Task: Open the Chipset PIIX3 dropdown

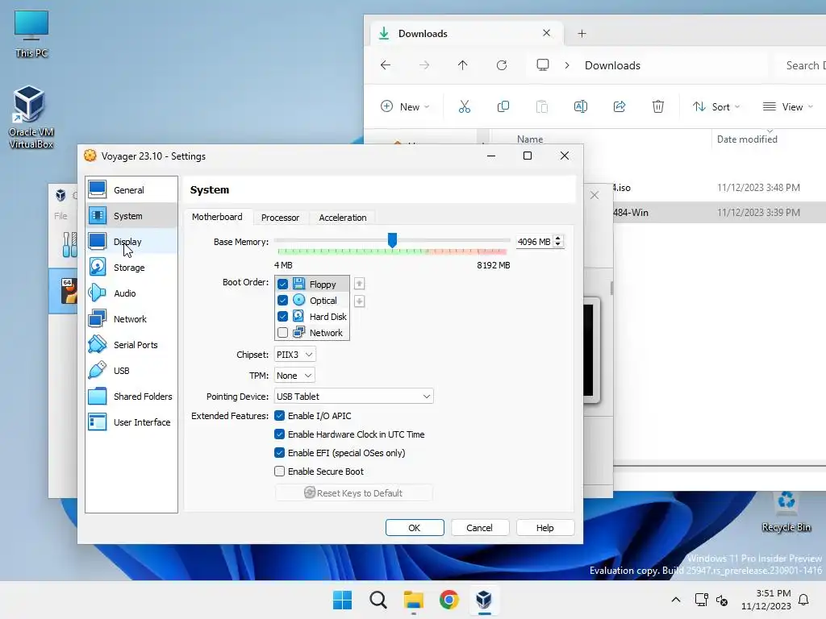Action: (x=295, y=355)
